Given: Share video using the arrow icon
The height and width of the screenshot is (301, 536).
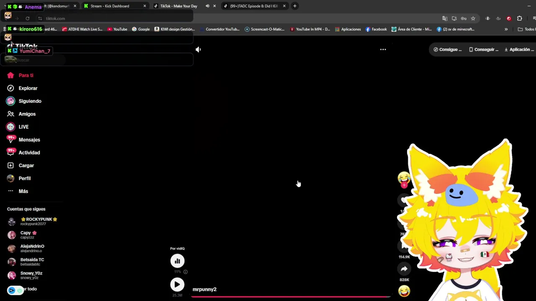Looking at the screenshot, I should click(404, 269).
